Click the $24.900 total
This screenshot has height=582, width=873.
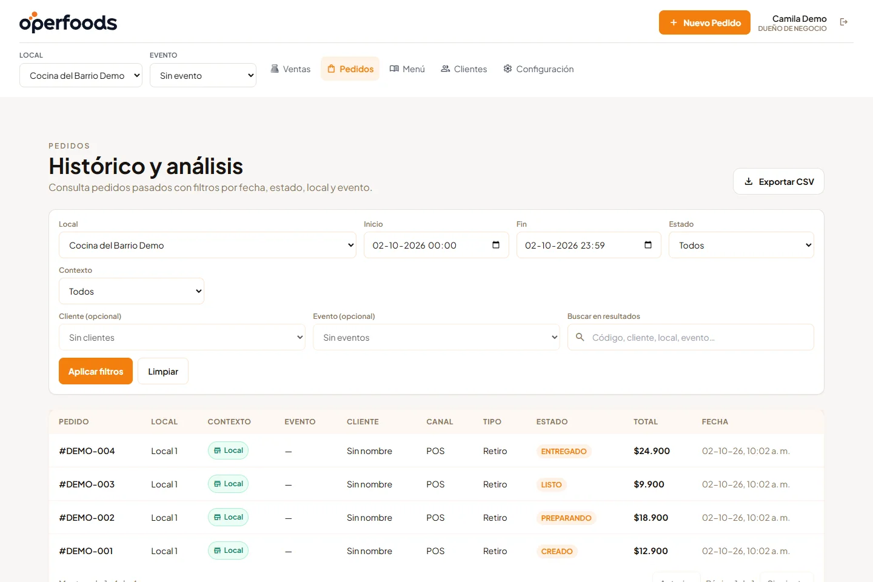coord(652,451)
